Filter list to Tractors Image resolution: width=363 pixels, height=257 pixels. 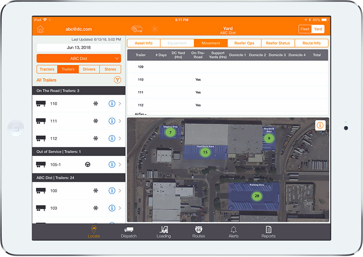[x=47, y=69]
